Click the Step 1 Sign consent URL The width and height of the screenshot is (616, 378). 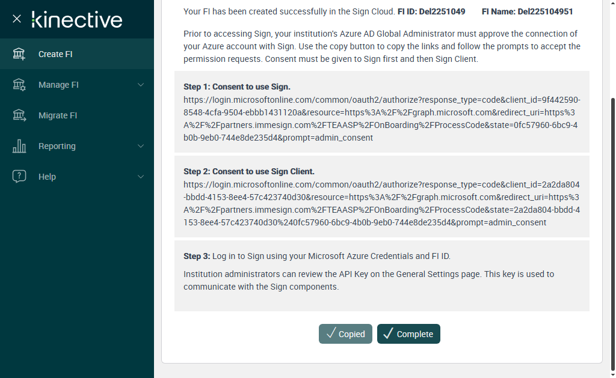[x=381, y=118]
